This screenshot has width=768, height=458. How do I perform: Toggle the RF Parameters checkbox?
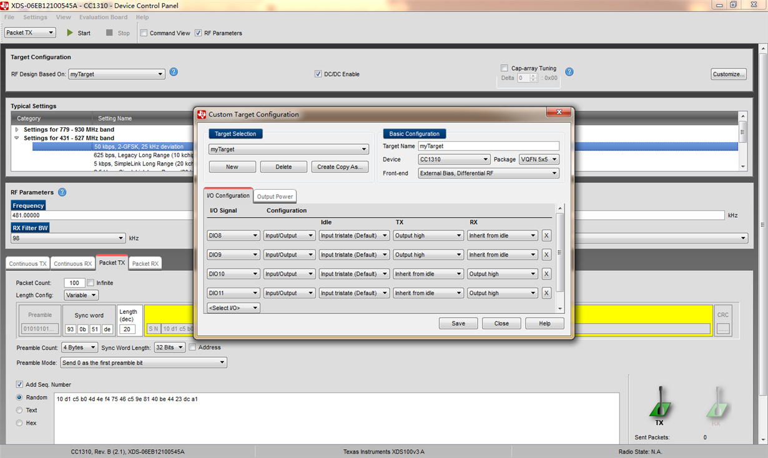coord(199,33)
